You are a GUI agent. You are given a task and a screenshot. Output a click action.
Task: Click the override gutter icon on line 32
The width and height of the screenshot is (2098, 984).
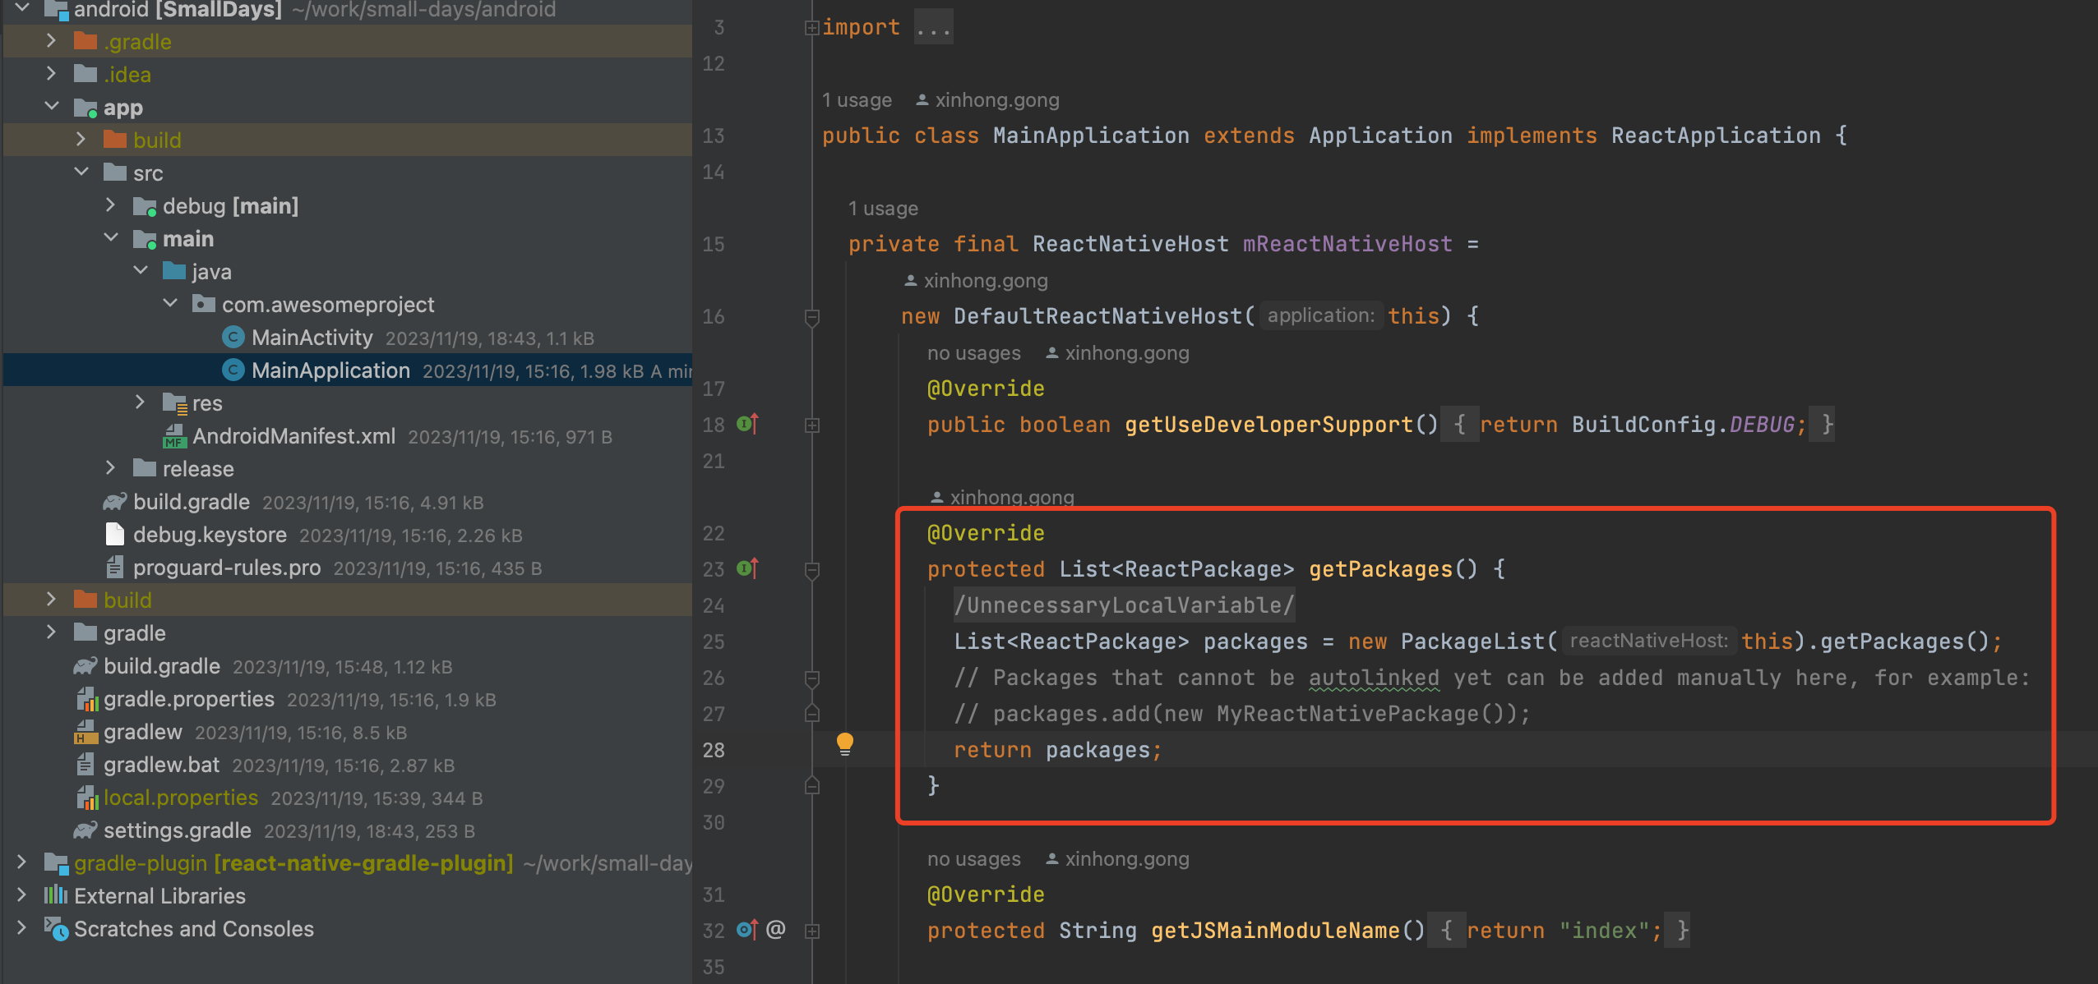coord(747,930)
